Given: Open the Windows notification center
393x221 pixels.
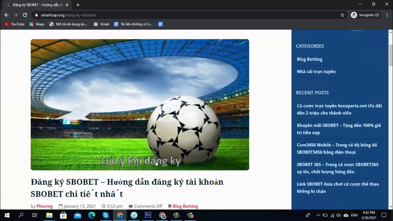Looking at the screenshot, I should pyautogui.click(x=384, y=215).
